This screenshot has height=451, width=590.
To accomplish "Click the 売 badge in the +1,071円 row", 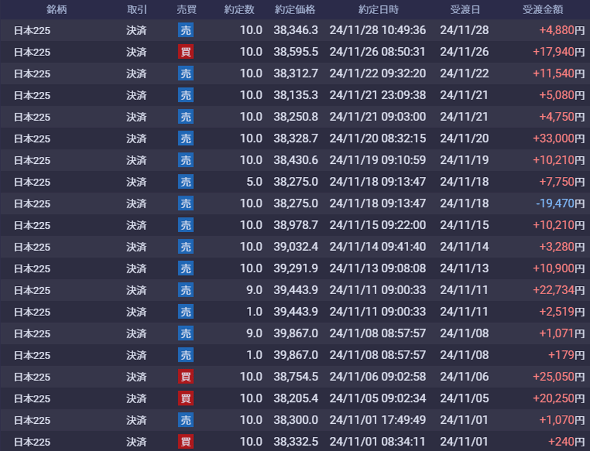I will click(x=186, y=334).
